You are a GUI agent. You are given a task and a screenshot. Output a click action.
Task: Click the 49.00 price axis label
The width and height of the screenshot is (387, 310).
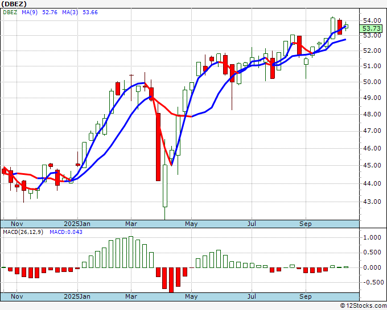coord(372,98)
